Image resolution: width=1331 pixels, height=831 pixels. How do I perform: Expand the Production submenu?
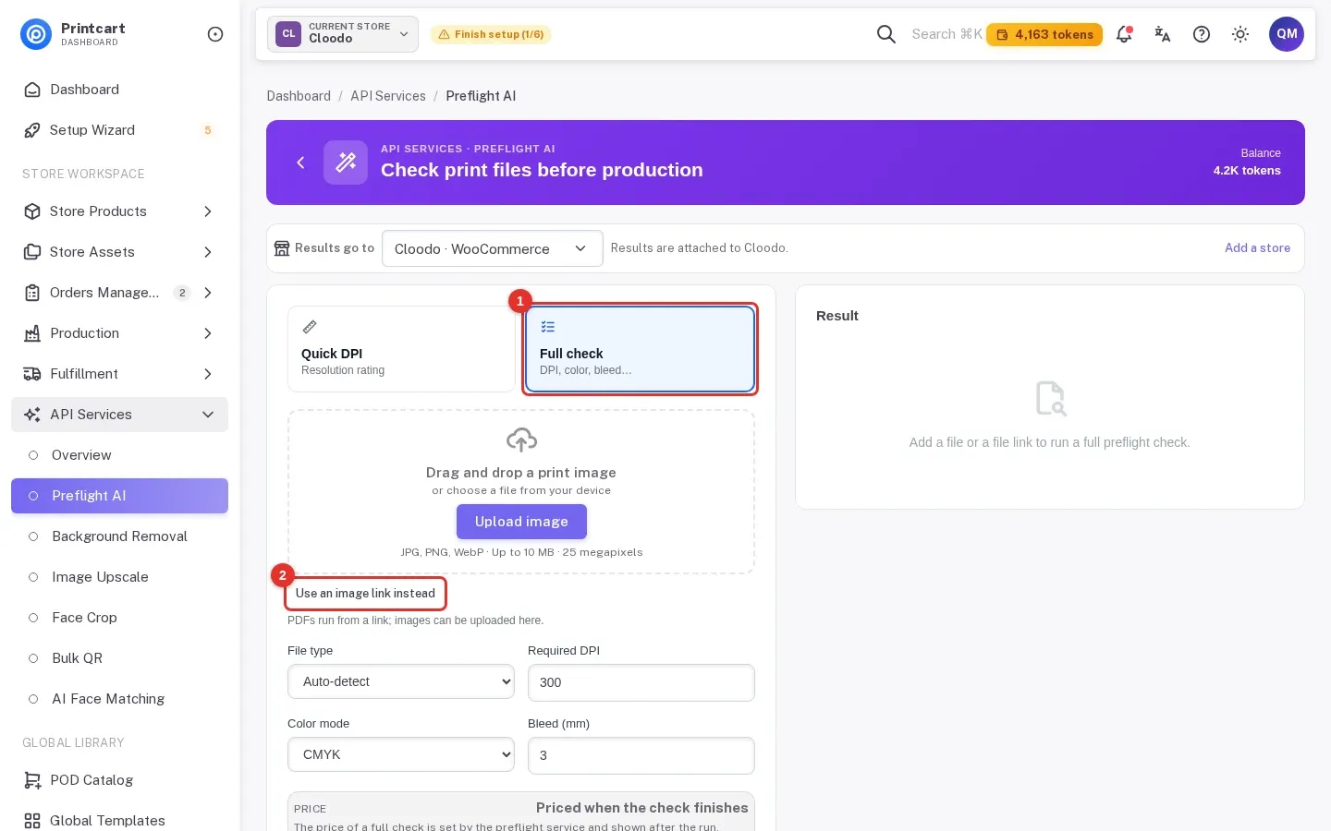click(x=208, y=333)
